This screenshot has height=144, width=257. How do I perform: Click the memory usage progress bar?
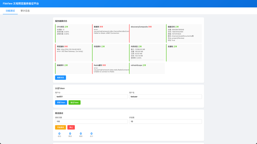pyautogui.click(x=147, y=60)
